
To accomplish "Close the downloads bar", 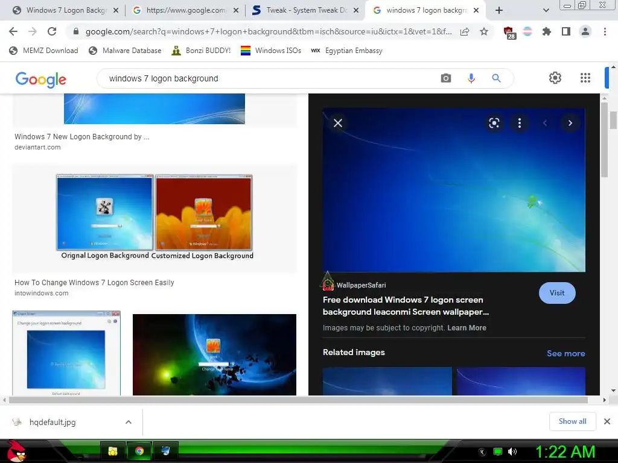I will 607,421.
